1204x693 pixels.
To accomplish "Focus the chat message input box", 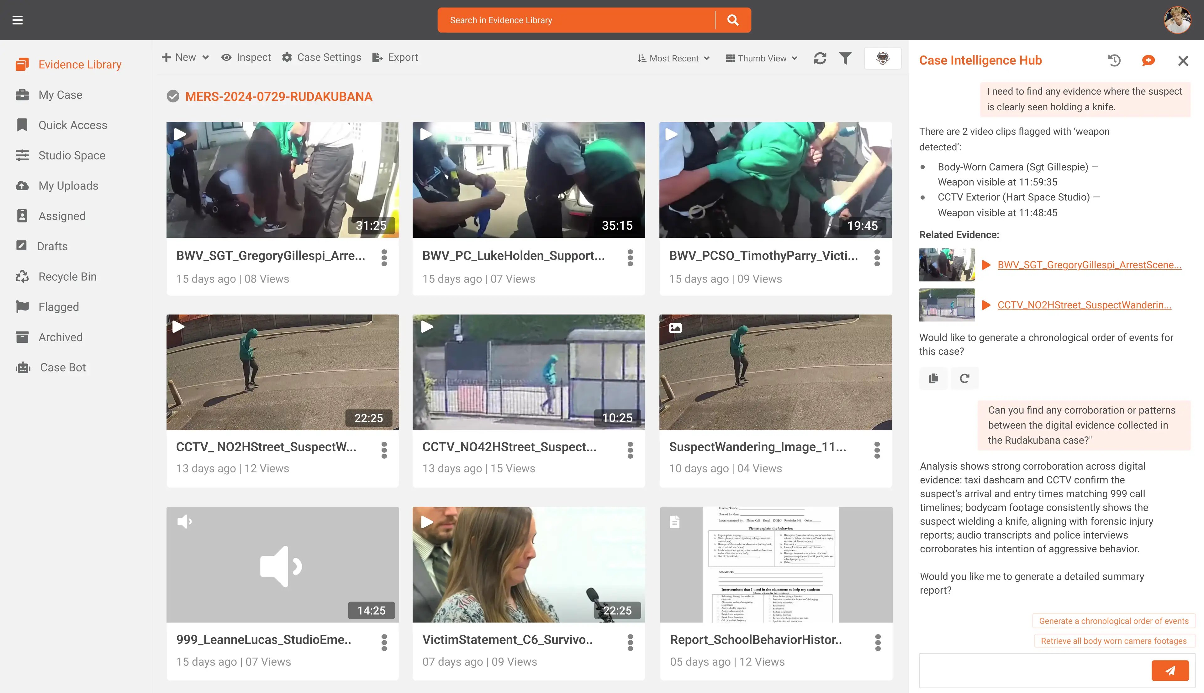I will pyautogui.click(x=1034, y=670).
